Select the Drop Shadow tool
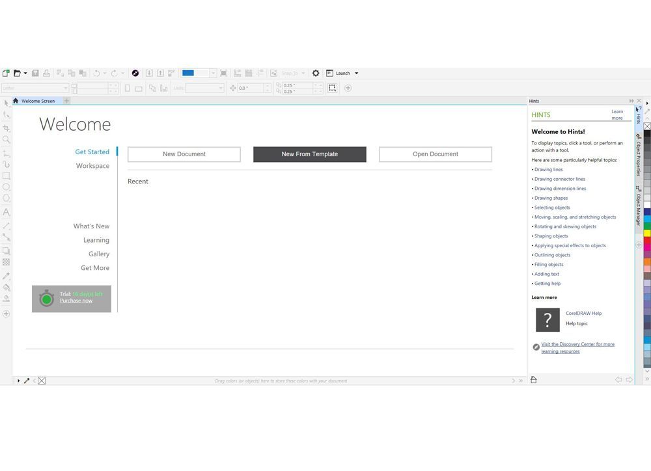651x471 pixels. 7,250
